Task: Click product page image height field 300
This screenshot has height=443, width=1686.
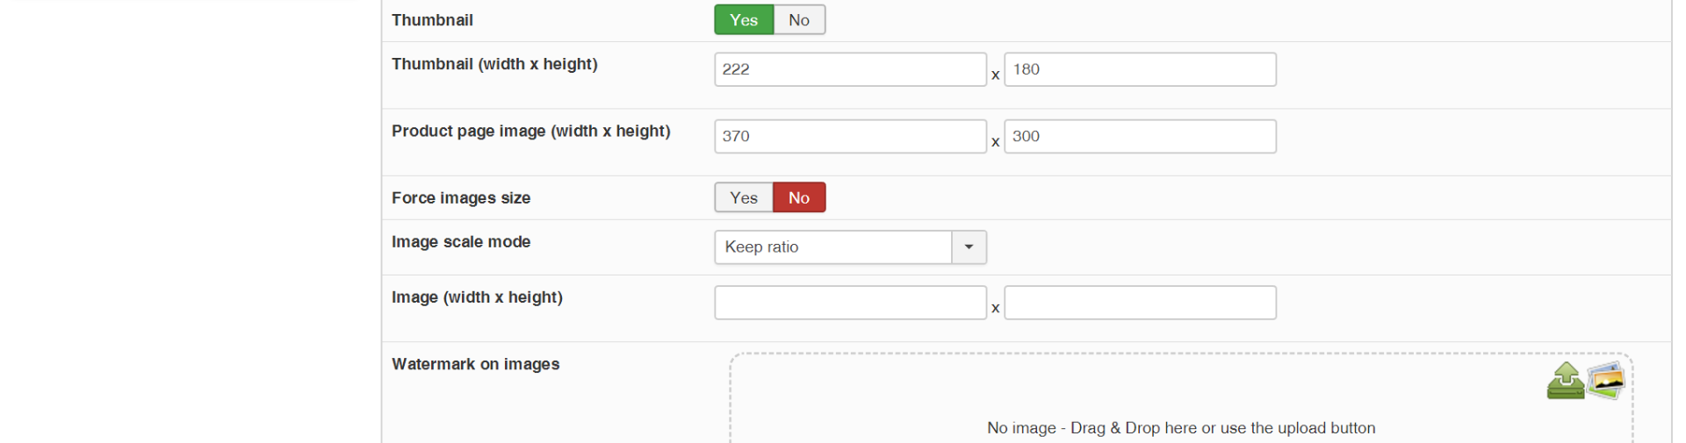Action: (1140, 137)
